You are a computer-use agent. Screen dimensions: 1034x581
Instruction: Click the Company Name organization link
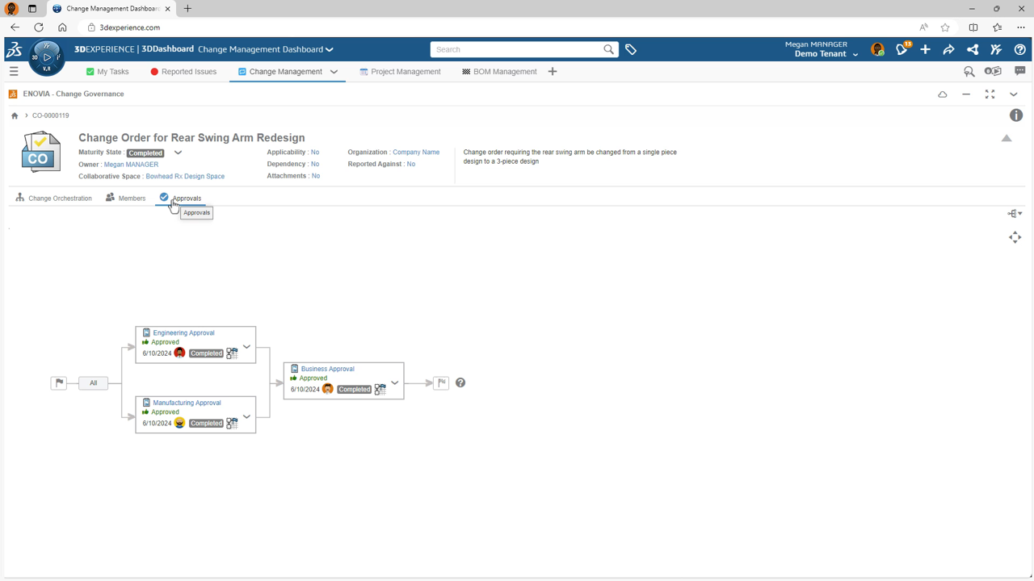[x=416, y=153]
